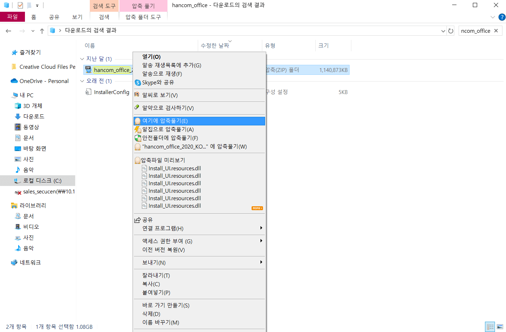Screen dimensions: 506x332
Task: Open the address bar history dropdown
Action: click(x=443, y=31)
